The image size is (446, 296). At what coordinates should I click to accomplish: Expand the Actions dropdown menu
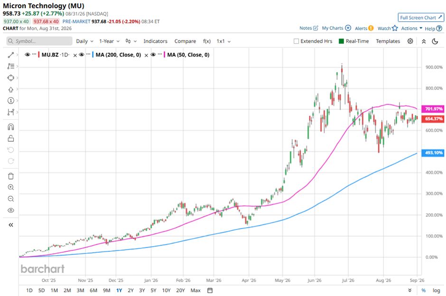coord(411,28)
